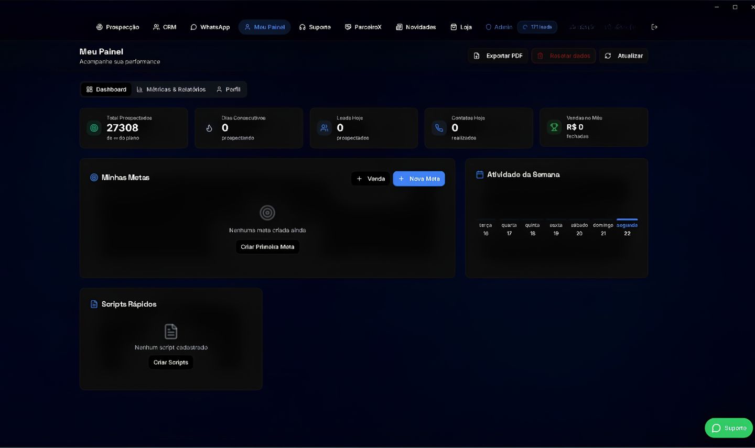Select quinta 18 in weekly activity
755x448 pixels.
[533, 229]
